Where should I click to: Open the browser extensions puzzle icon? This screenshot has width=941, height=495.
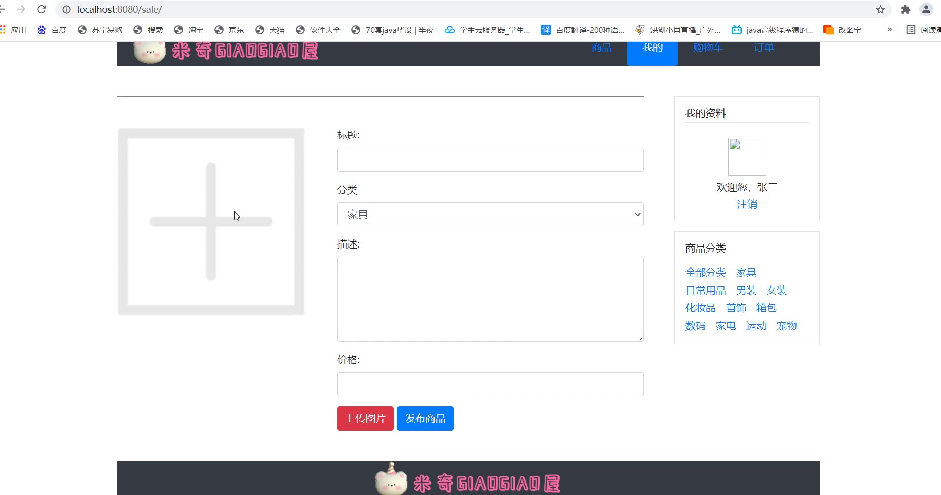906,9
